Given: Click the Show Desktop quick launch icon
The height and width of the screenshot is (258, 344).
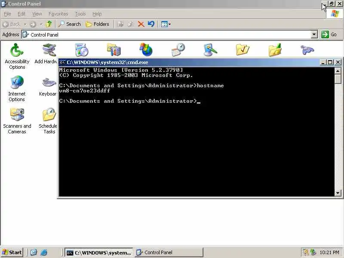Looking at the screenshot, I should pos(34,252).
